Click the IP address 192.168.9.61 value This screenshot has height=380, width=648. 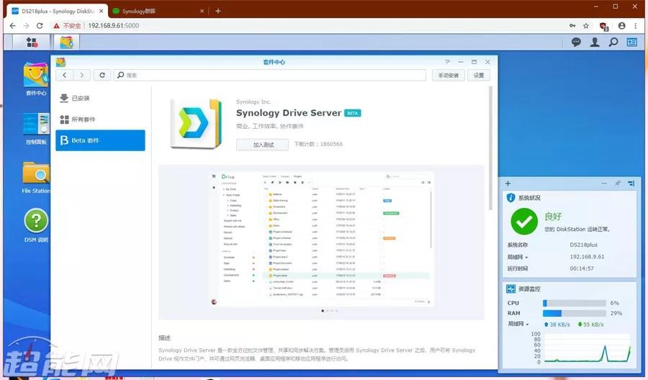tap(587, 257)
